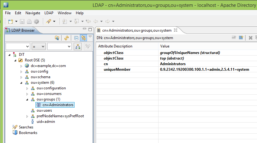Click the New wizard toolbar icon

pos(11,21)
